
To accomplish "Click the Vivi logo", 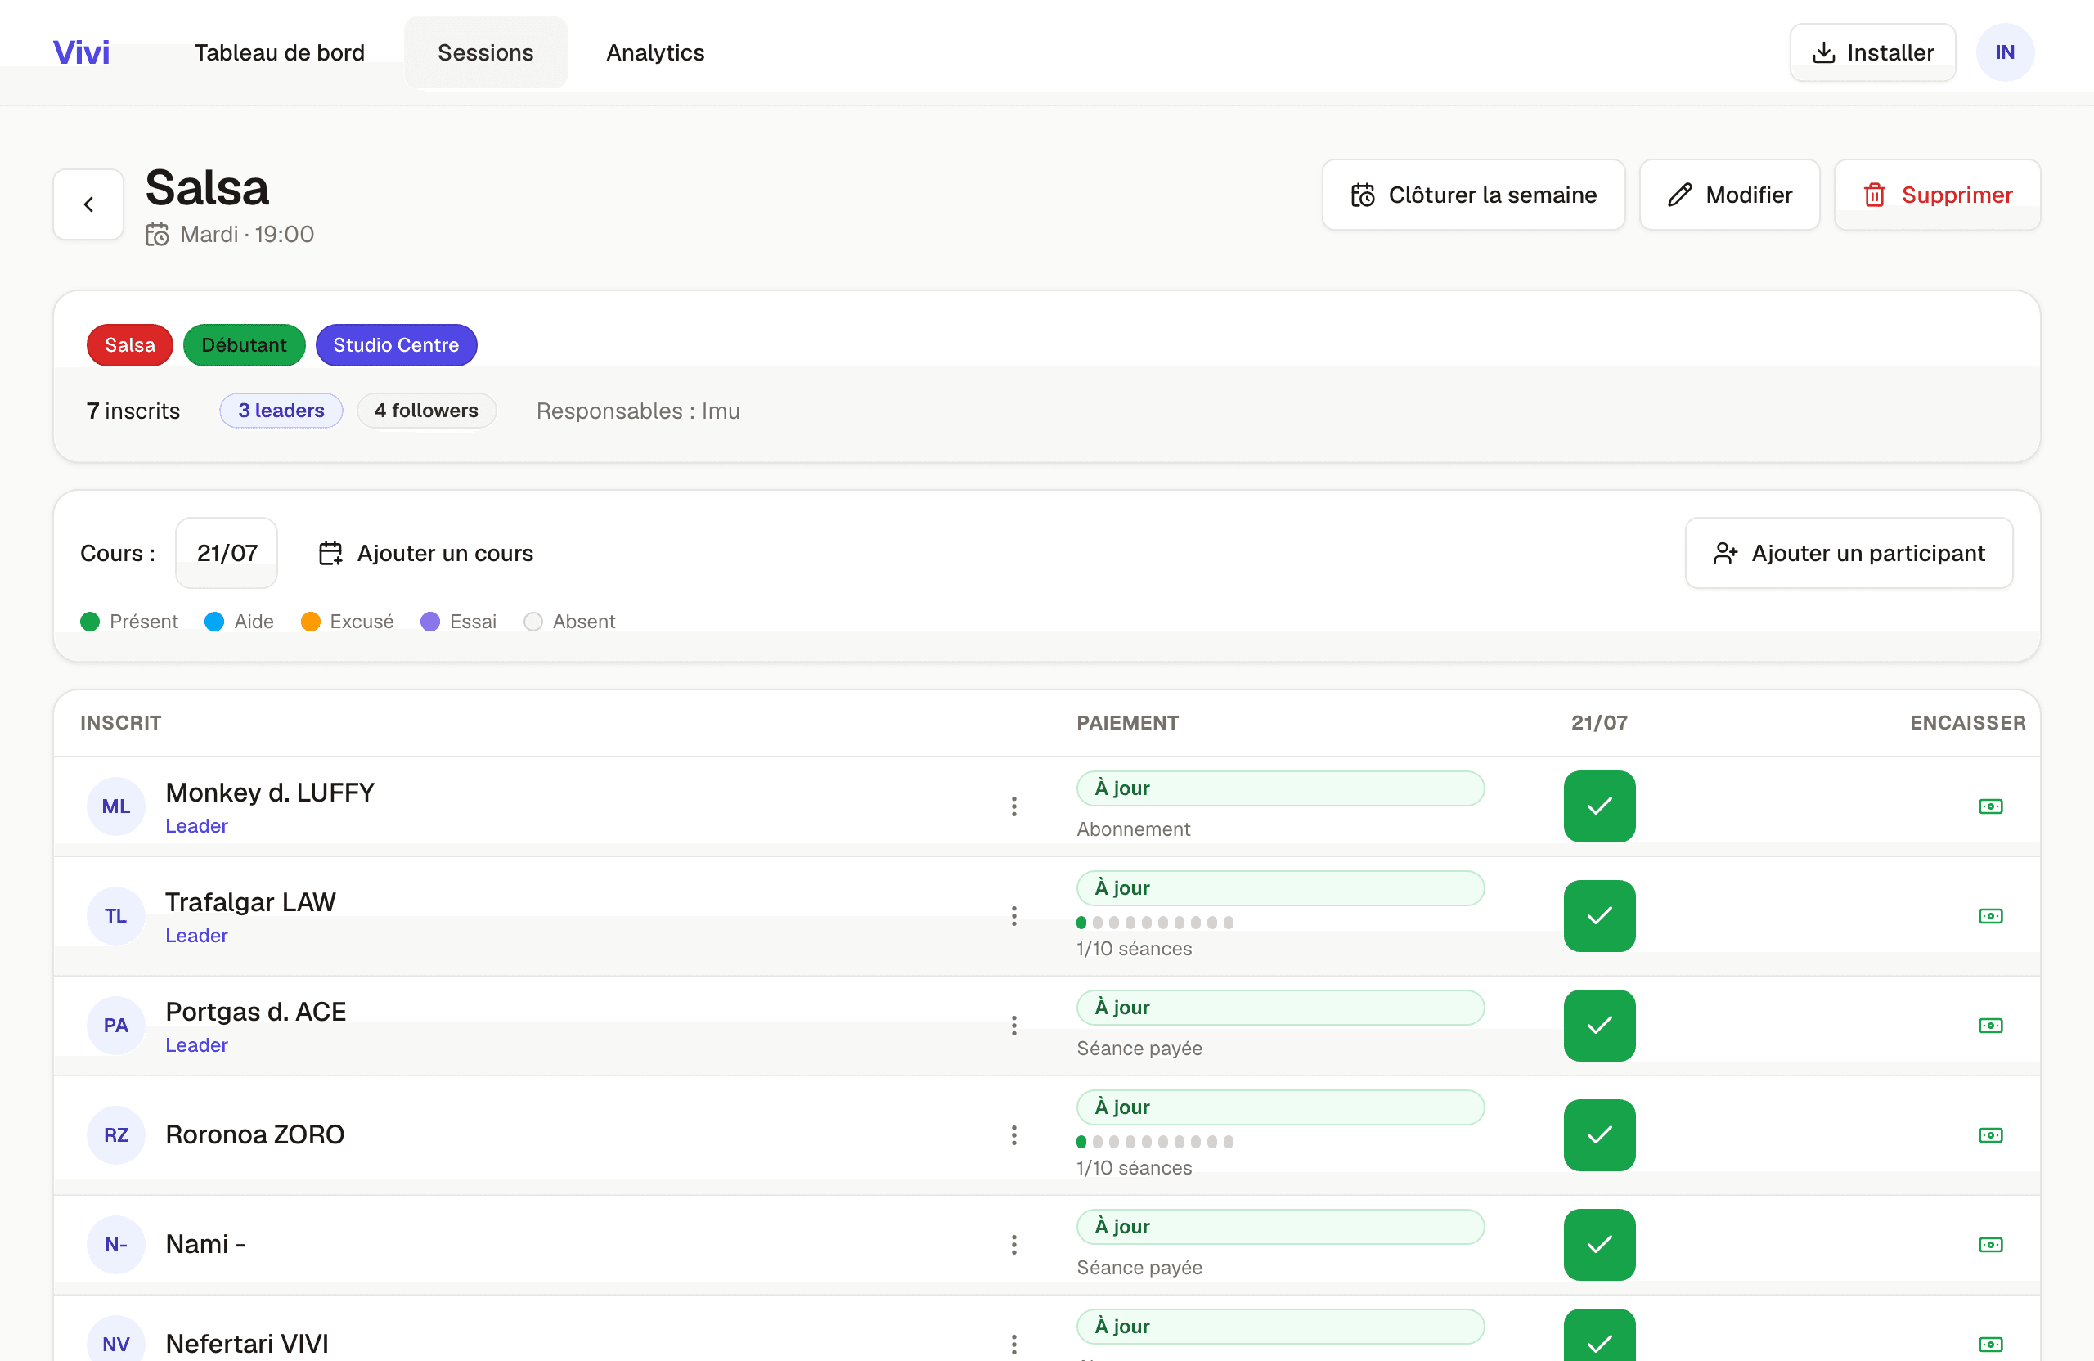I will pos(81,53).
